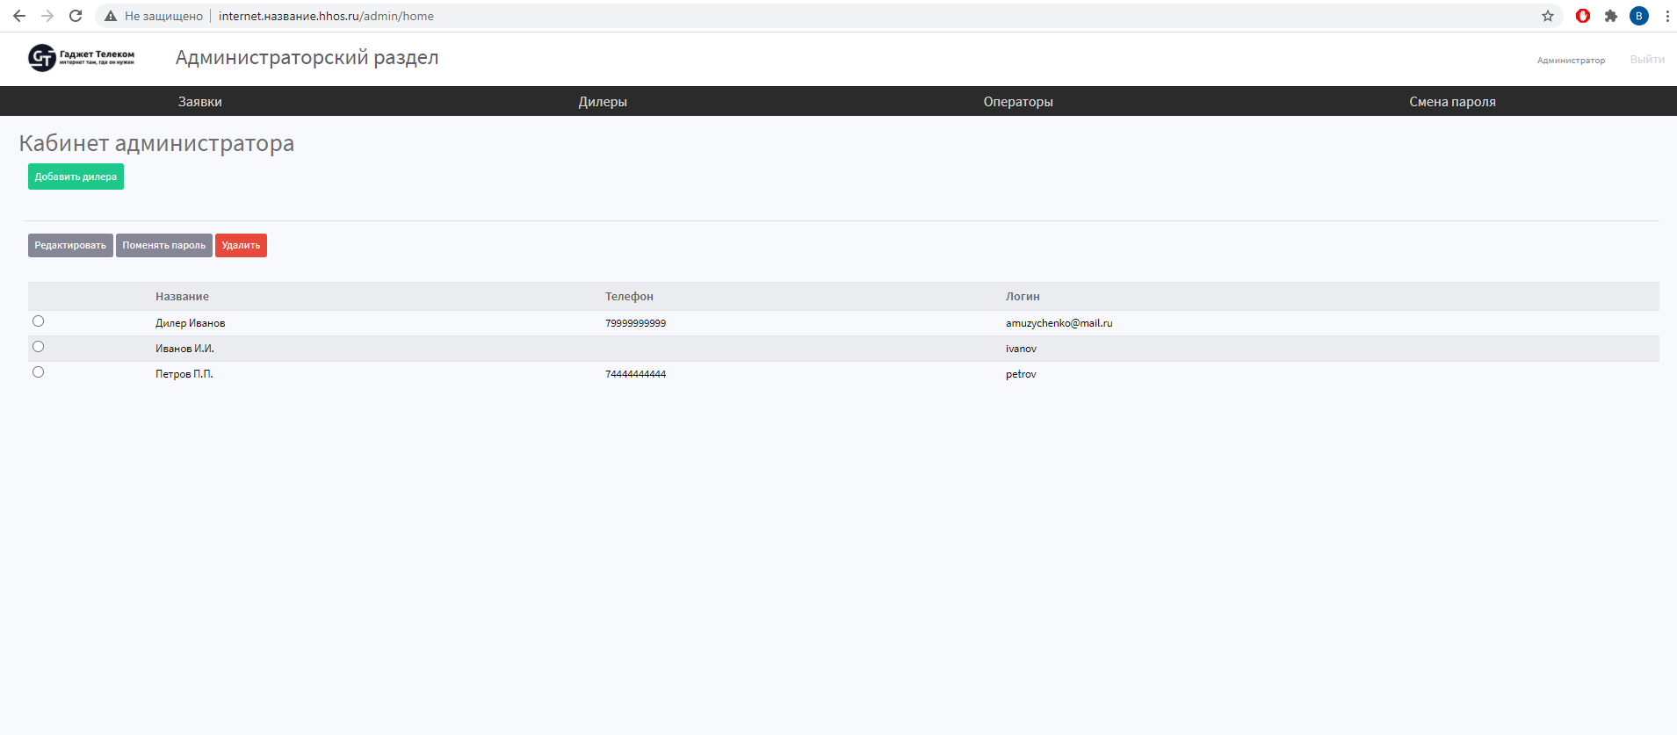
Task: Select the radio button for Петров П.П.
Action: pyautogui.click(x=38, y=372)
